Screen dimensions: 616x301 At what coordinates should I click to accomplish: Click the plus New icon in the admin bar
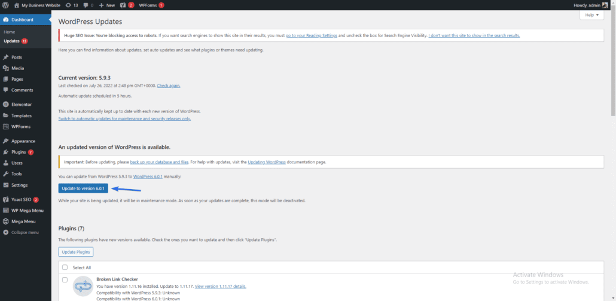click(101, 5)
